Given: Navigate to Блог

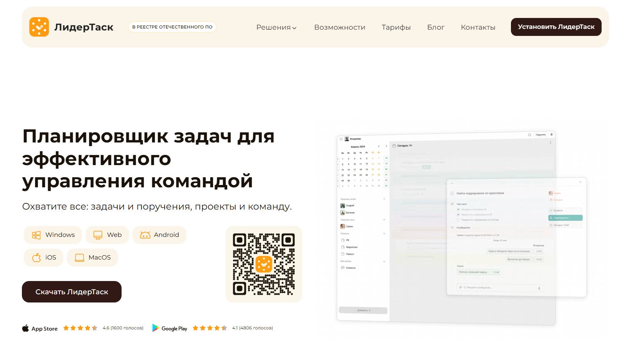Looking at the screenshot, I should pyautogui.click(x=436, y=27).
